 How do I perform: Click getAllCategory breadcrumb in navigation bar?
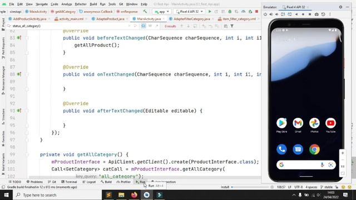point(63,11)
